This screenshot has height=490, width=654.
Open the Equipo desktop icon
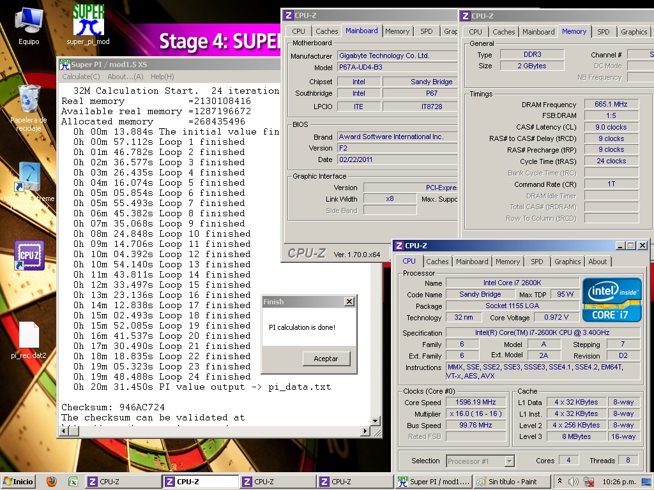(x=28, y=25)
